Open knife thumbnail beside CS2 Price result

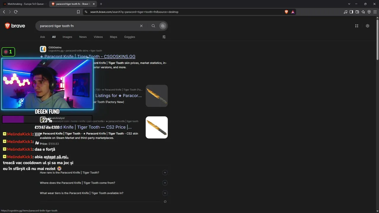point(157,127)
